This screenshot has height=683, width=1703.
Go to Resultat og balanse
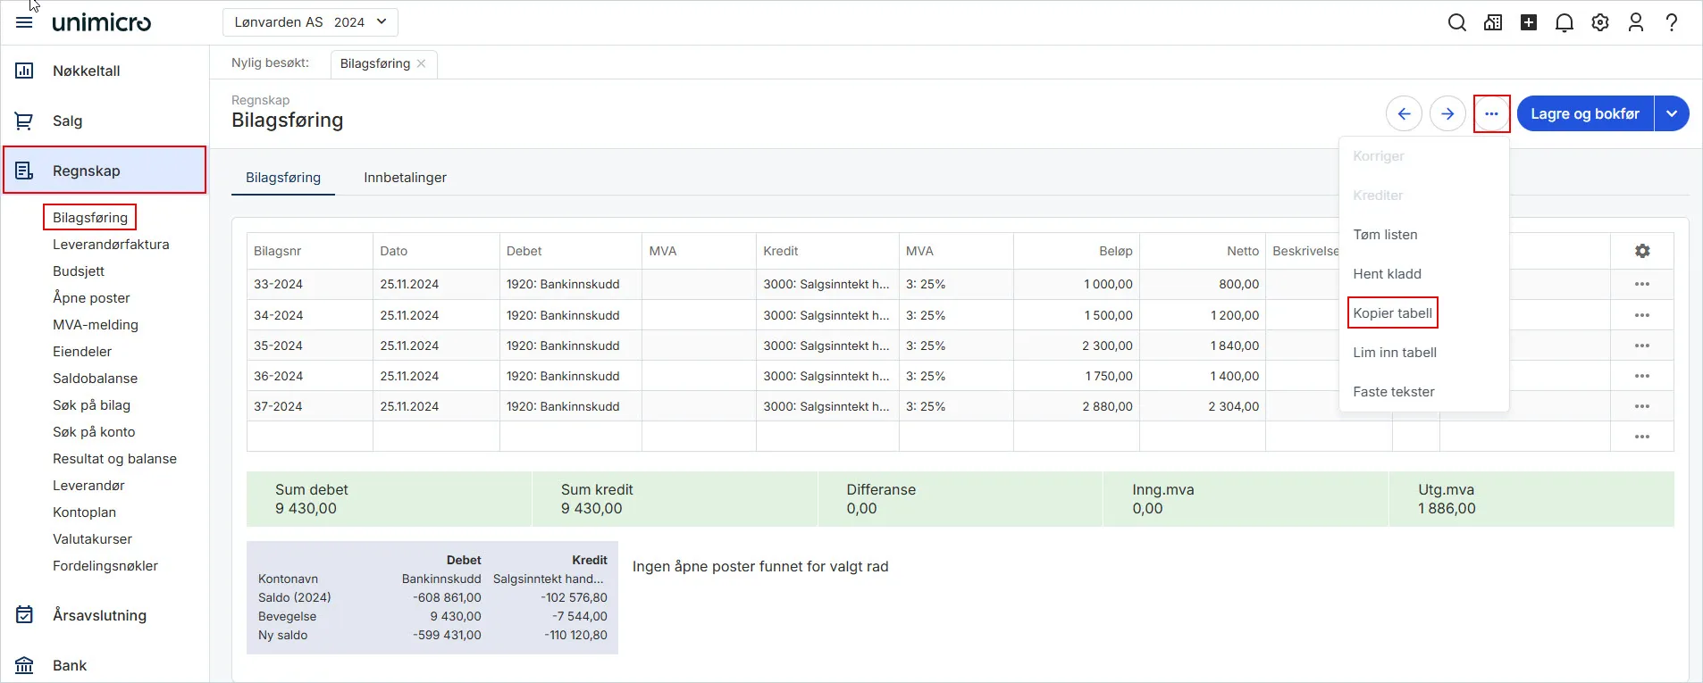point(114,459)
